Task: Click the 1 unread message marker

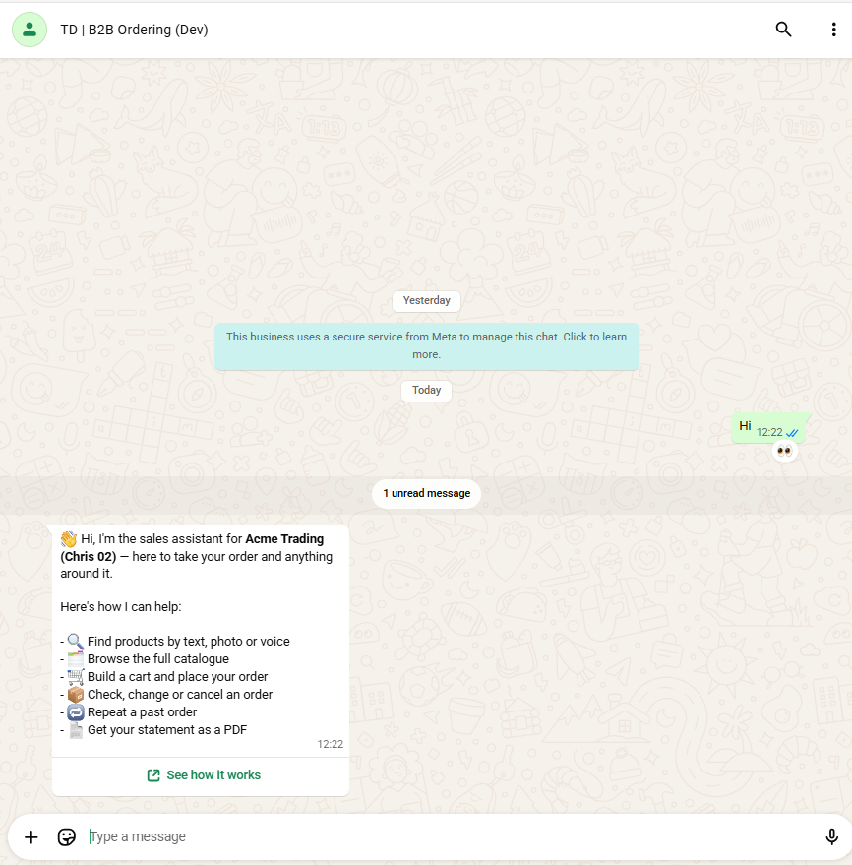Action: coord(426,493)
